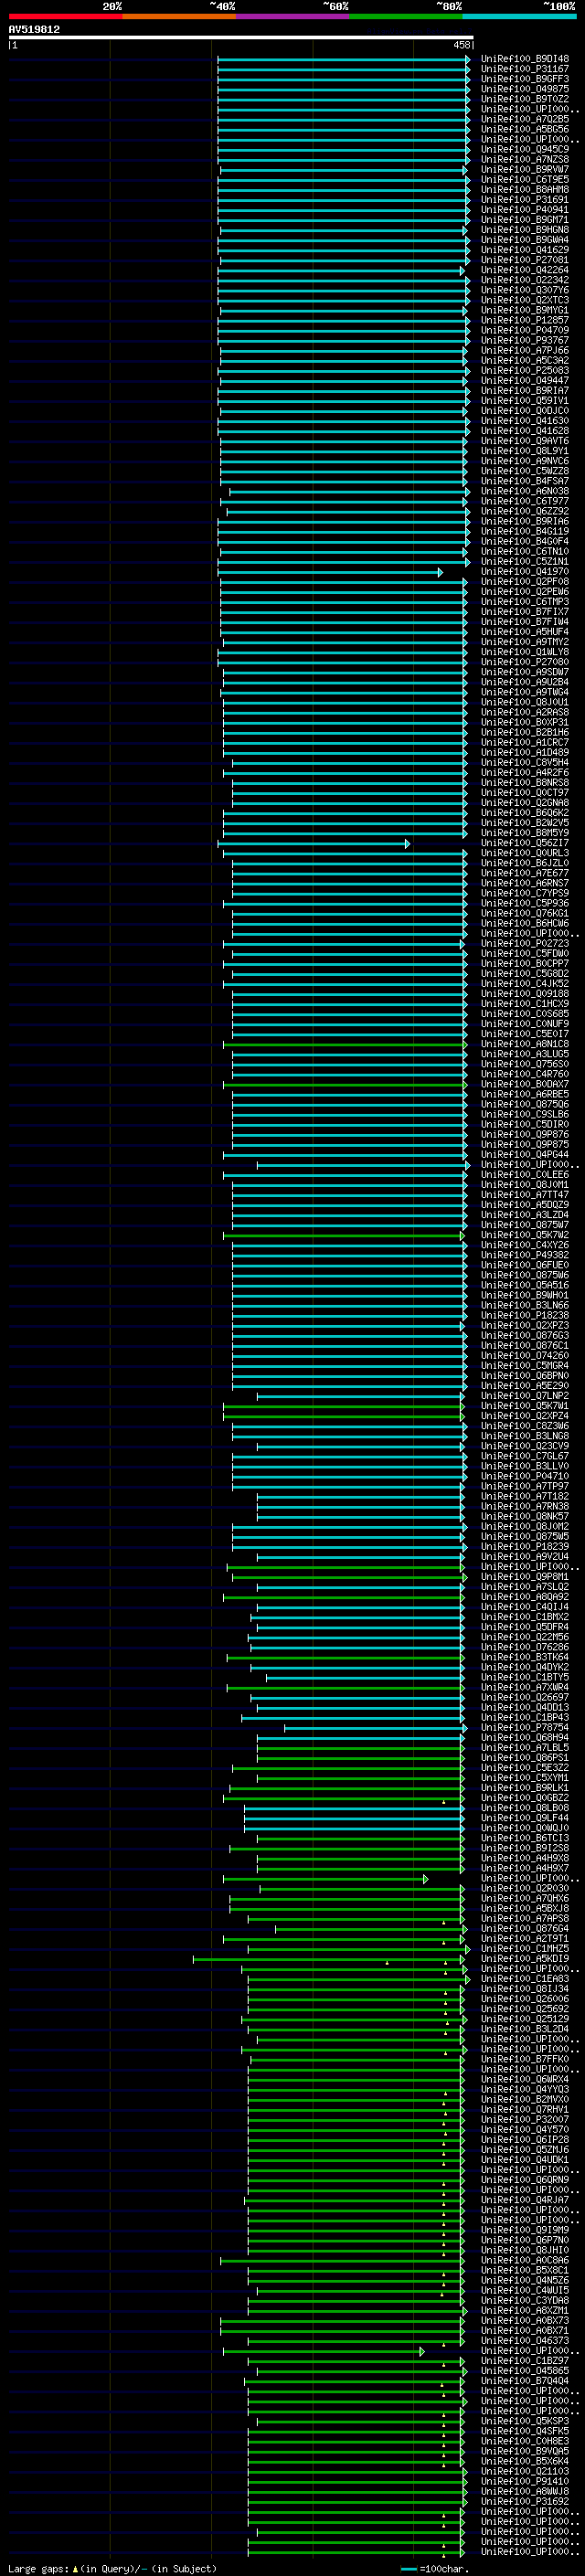This screenshot has height=2576, width=585.
Task: Open UniRef100_Q7LNP2 hit
Action: click(525, 1396)
